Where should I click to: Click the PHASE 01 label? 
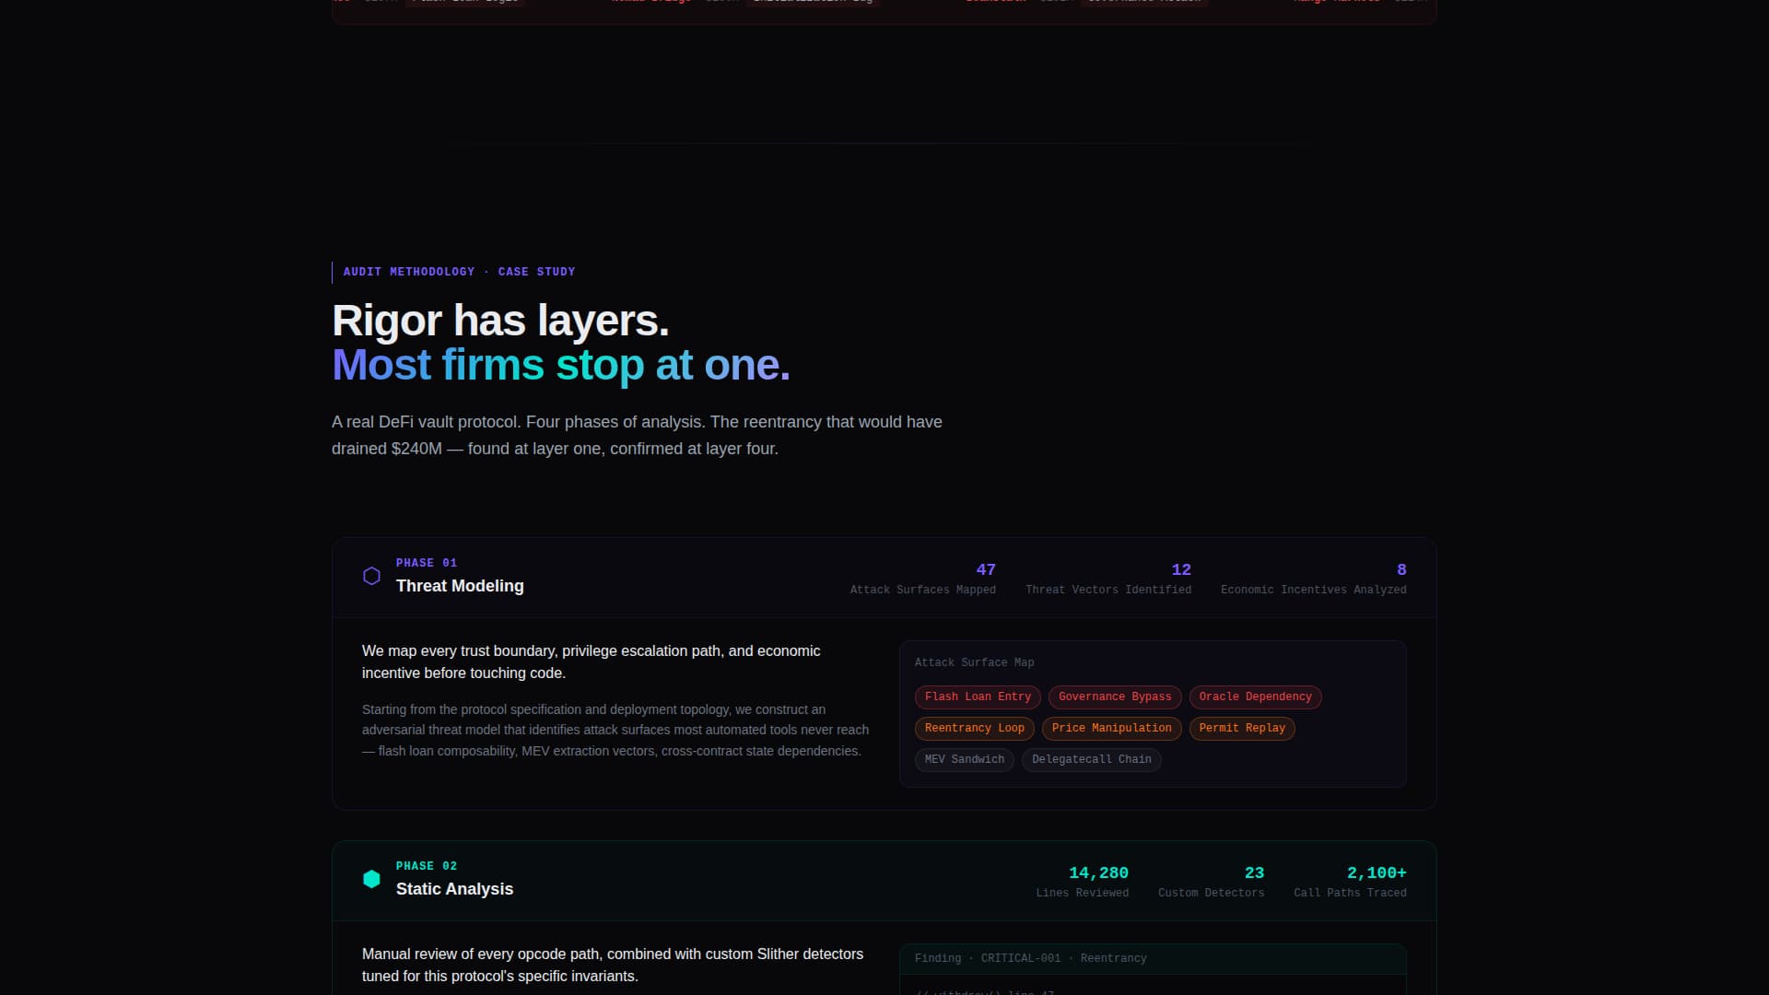click(x=427, y=563)
